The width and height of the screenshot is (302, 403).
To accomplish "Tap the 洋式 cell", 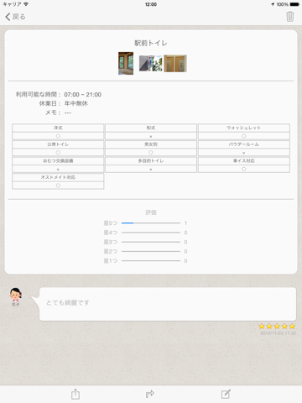I will click(58, 128).
